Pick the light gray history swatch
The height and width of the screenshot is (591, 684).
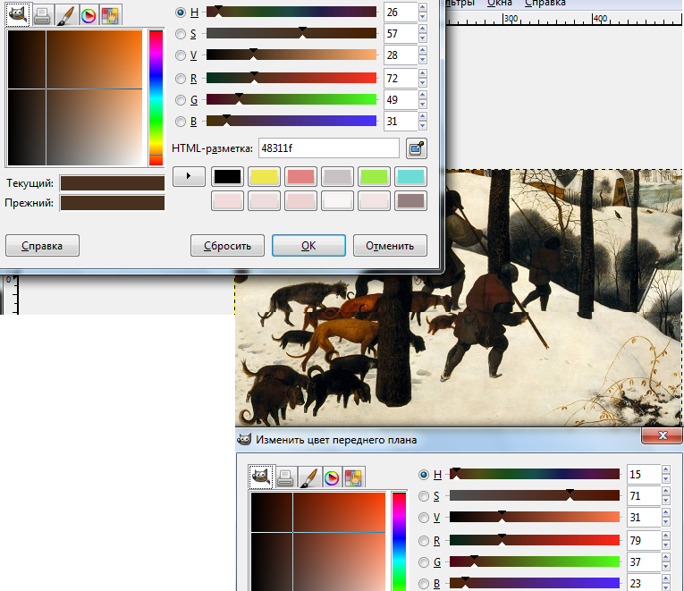coord(337,177)
